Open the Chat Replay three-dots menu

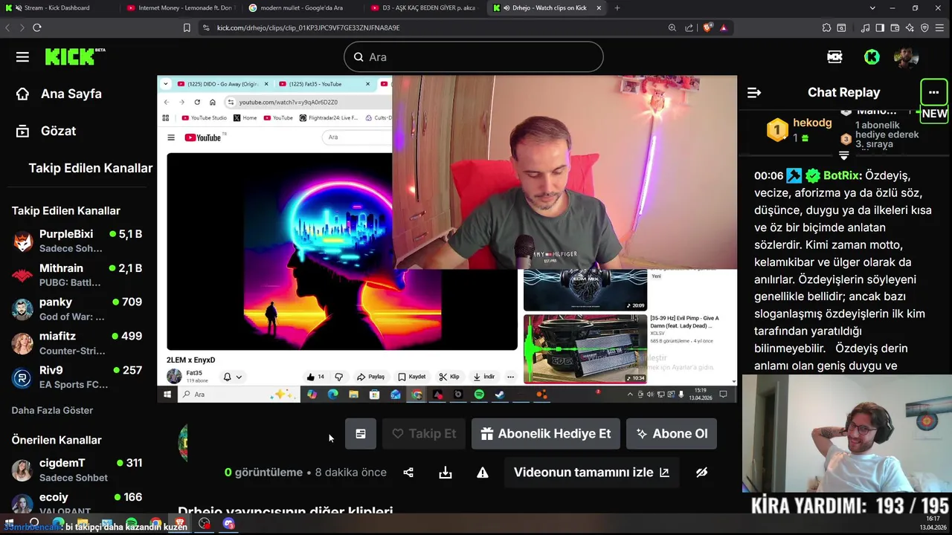coord(934,93)
